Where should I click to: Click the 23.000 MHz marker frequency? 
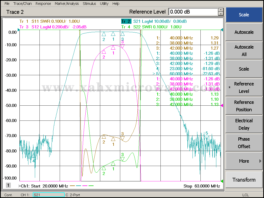(181, 69)
